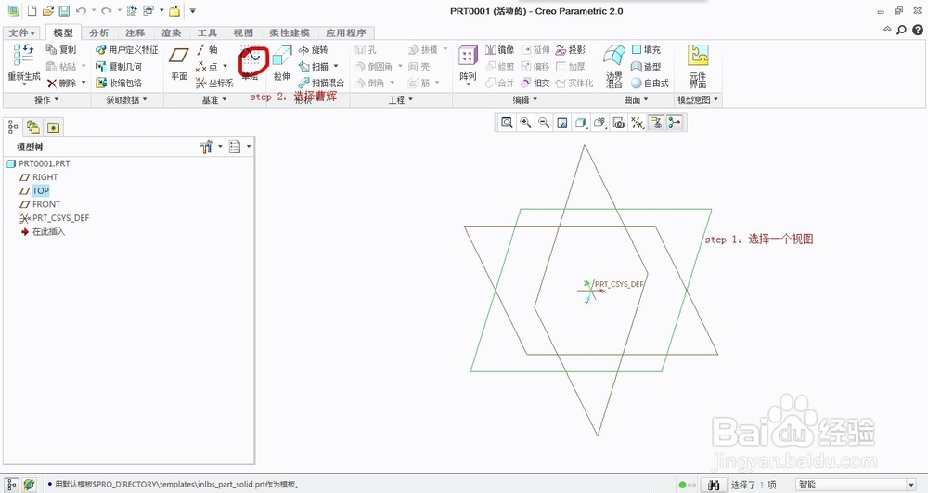Click the windows switch icon in the quick access toolbar

point(148,10)
